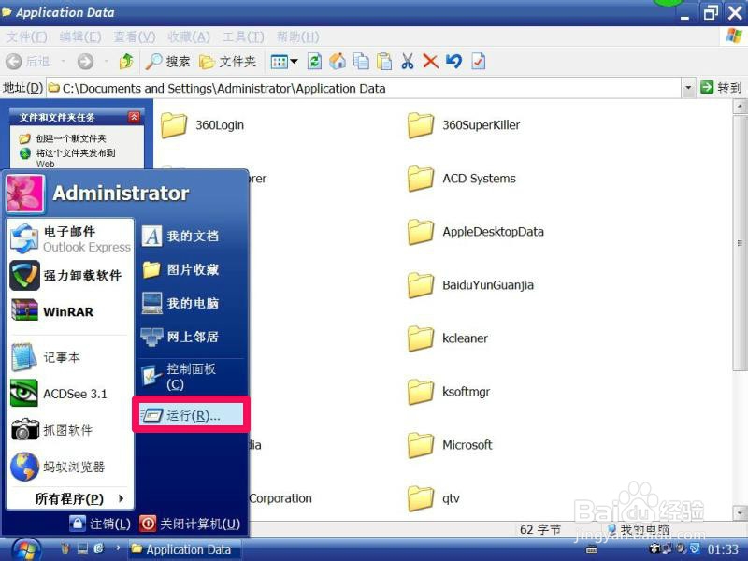Open Outlook Express email from Start menu
This screenshot has height=561, width=748.
point(70,238)
